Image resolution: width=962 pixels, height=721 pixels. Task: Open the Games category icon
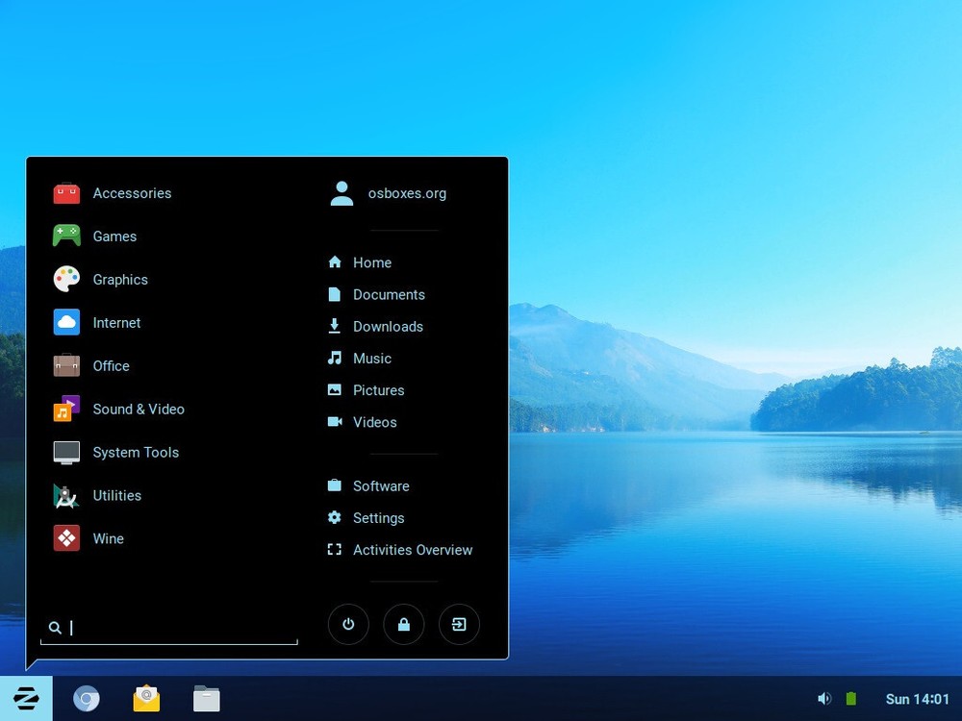click(65, 236)
